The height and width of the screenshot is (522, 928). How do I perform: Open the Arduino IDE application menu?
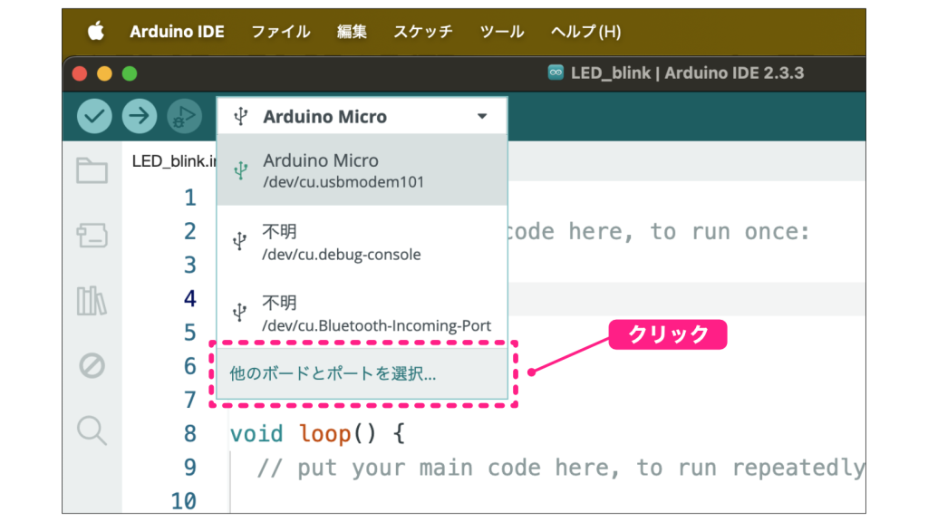177,32
